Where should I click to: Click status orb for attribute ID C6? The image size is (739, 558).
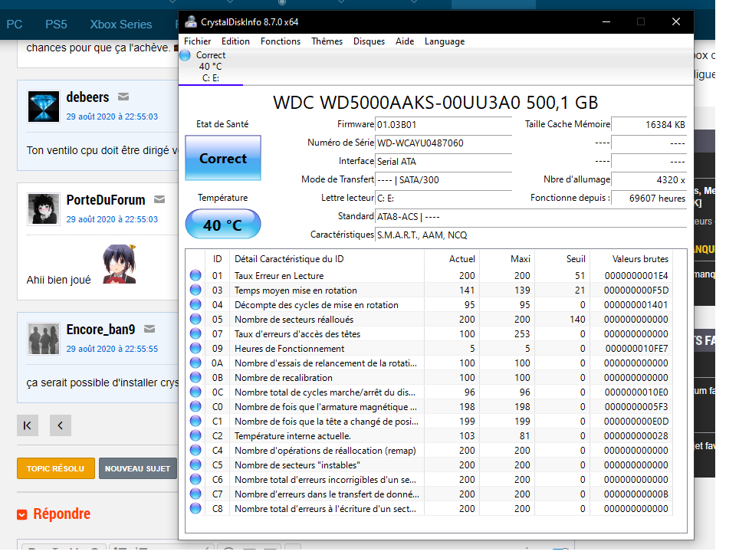[x=195, y=479]
